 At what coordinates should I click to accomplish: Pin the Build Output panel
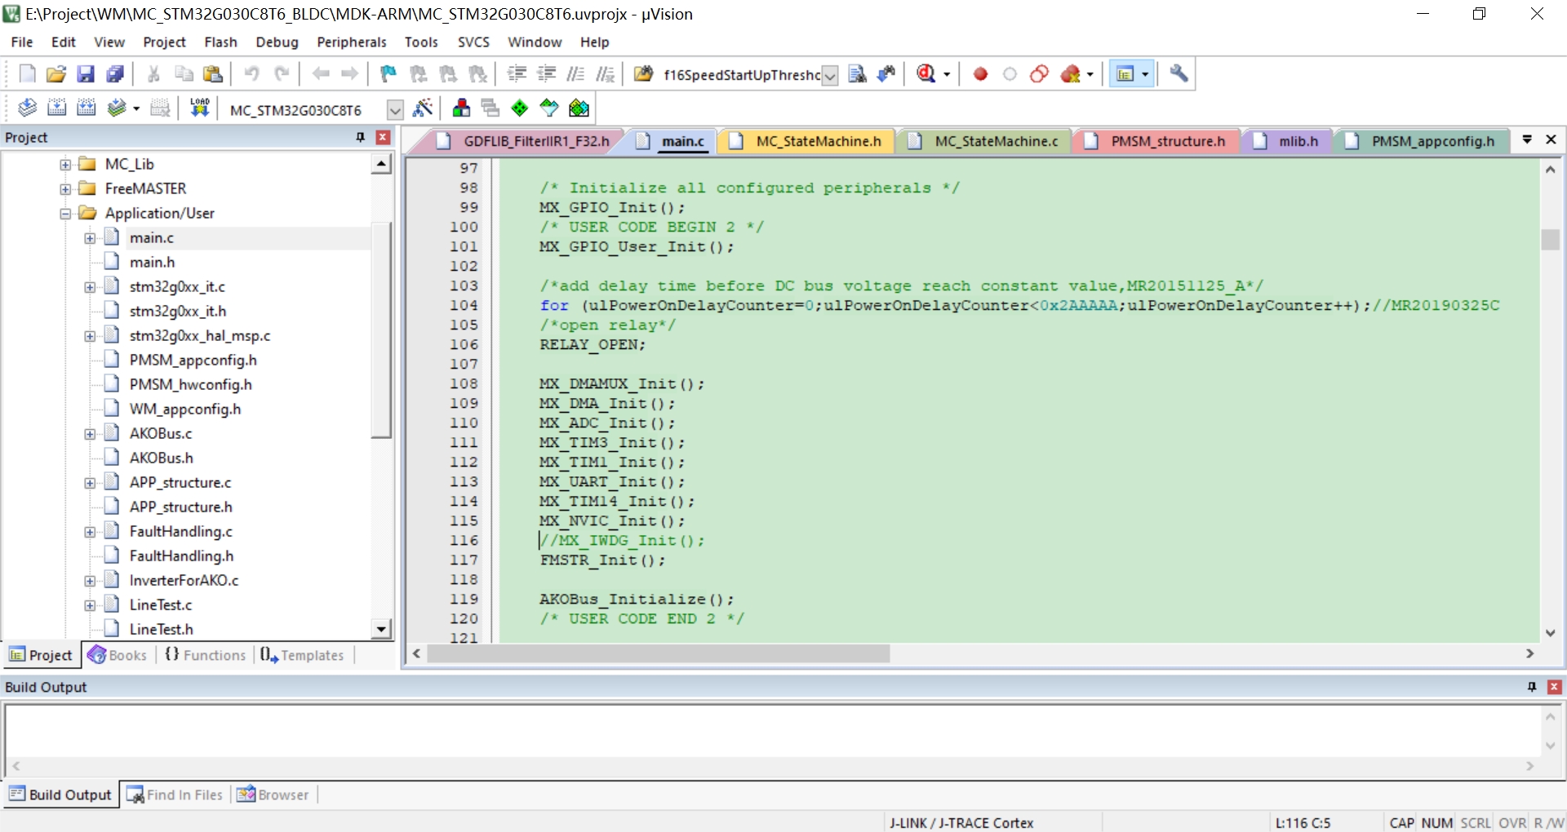click(1532, 687)
